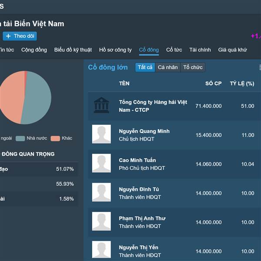Switch to Tài chính tab
Viewport: 261px width, 261px height.
200,50
